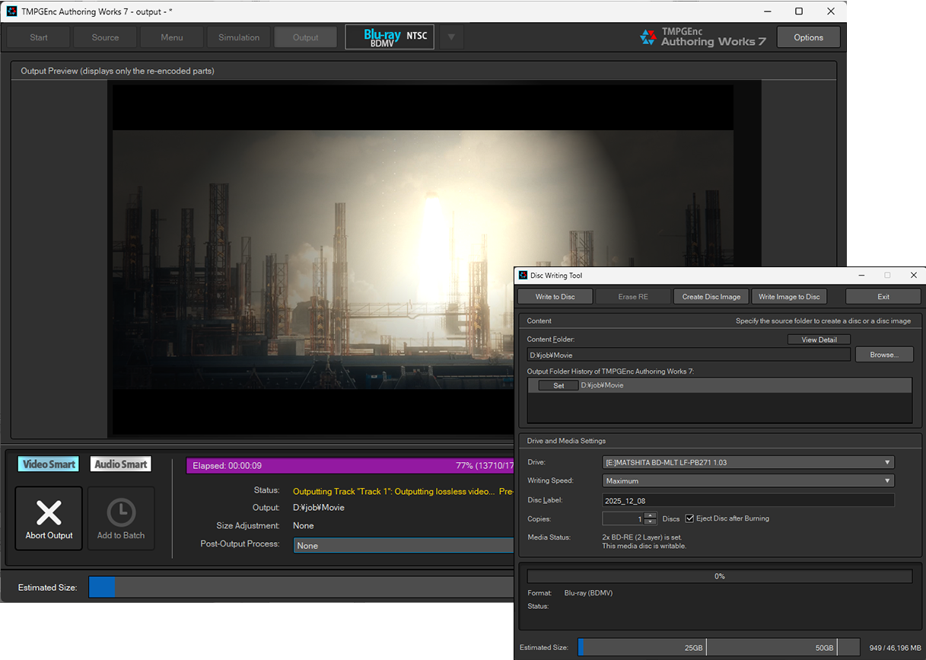
Task: Click the Abort Output X button
Action: 49,518
